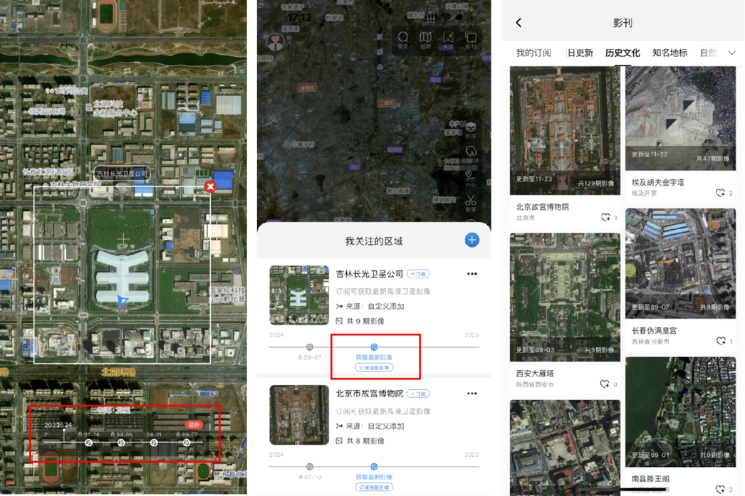The width and height of the screenshot is (745, 496).
Task: Tap the 关注 bookmark icon
Action: 448,38
